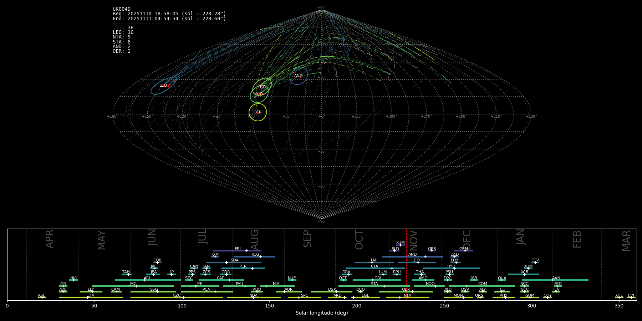Select the GEM shower bar in timeline
The width and height of the screenshot is (642, 321).
click(463, 251)
